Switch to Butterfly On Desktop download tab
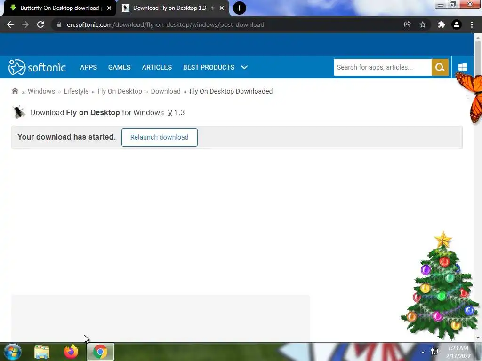 click(x=60, y=8)
